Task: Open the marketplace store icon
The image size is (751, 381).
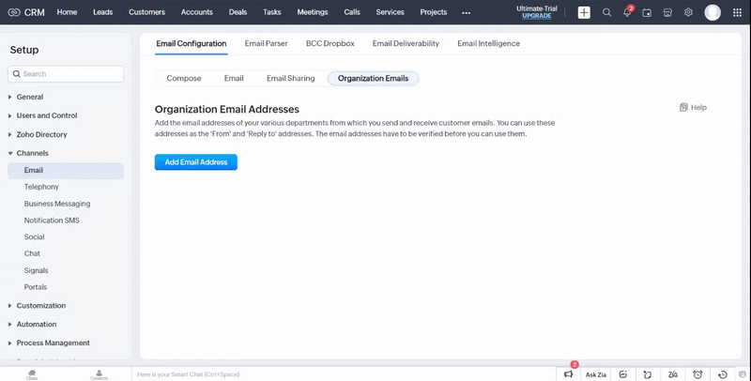Action: 667,12
